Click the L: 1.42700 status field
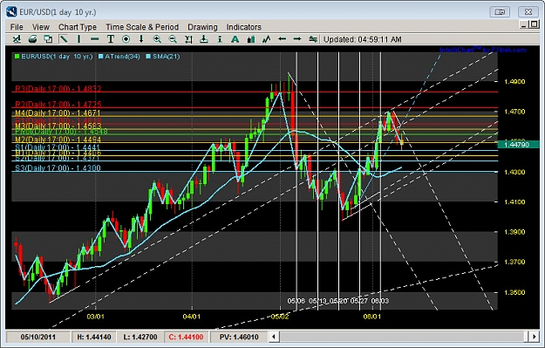The width and height of the screenshot is (545, 348). pyautogui.click(x=140, y=337)
